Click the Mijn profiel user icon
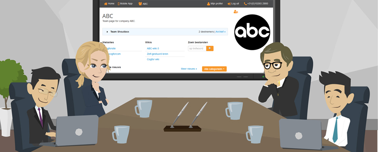The width and height of the screenshot is (378, 152). pyautogui.click(x=209, y=3)
